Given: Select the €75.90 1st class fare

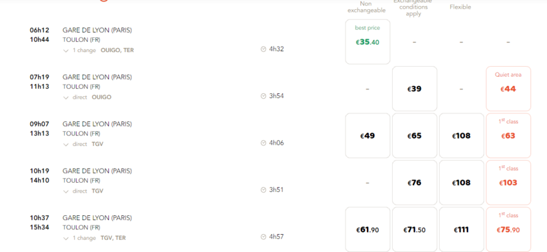Looking at the screenshot, I should (x=508, y=229).
